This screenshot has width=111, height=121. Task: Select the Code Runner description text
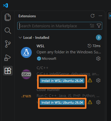[68, 96]
